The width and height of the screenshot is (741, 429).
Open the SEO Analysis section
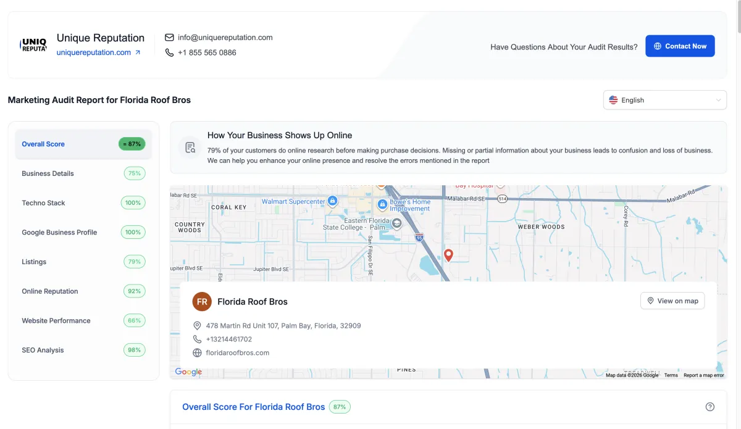coord(83,350)
